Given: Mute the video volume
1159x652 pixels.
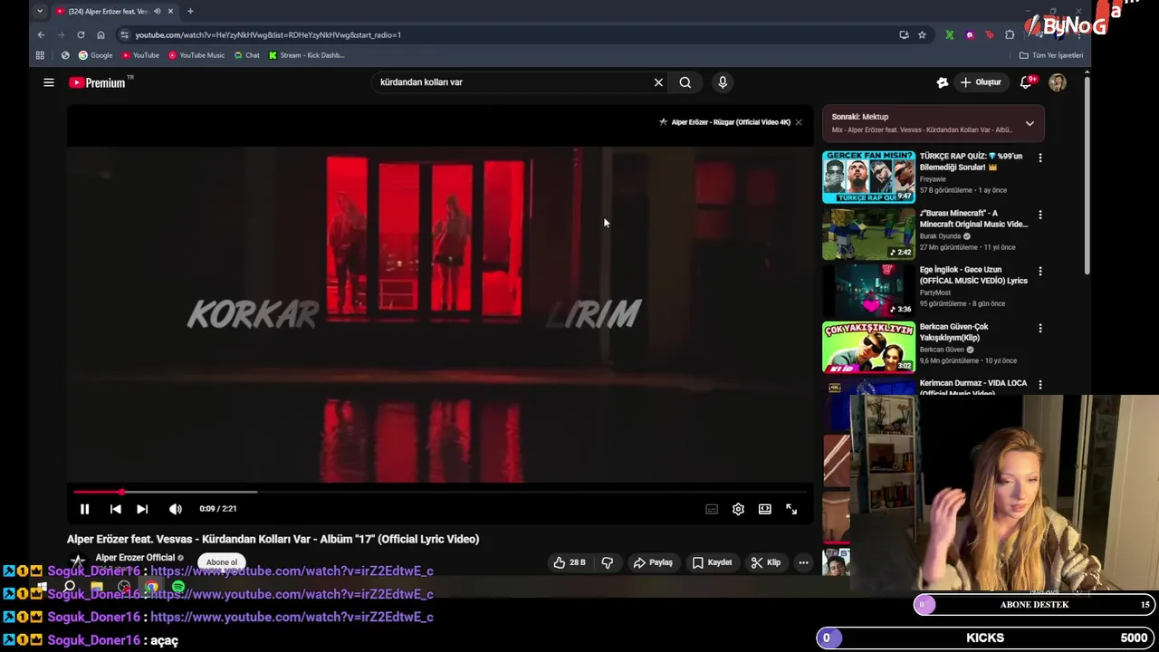Looking at the screenshot, I should pyautogui.click(x=176, y=509).
